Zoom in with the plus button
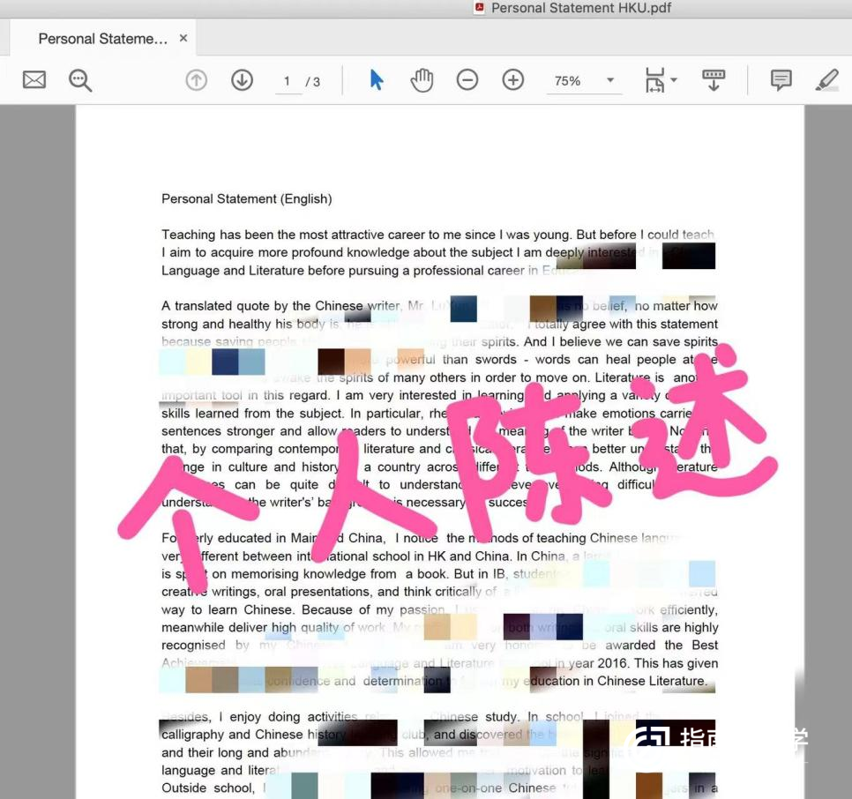Image resolution: width=852 pixels, height=799 pixels. 513,80
